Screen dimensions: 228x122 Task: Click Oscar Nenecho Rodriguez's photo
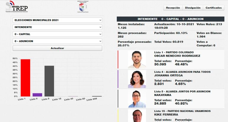(137, 60)
